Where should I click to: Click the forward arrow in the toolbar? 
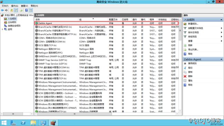coord(6,10)
